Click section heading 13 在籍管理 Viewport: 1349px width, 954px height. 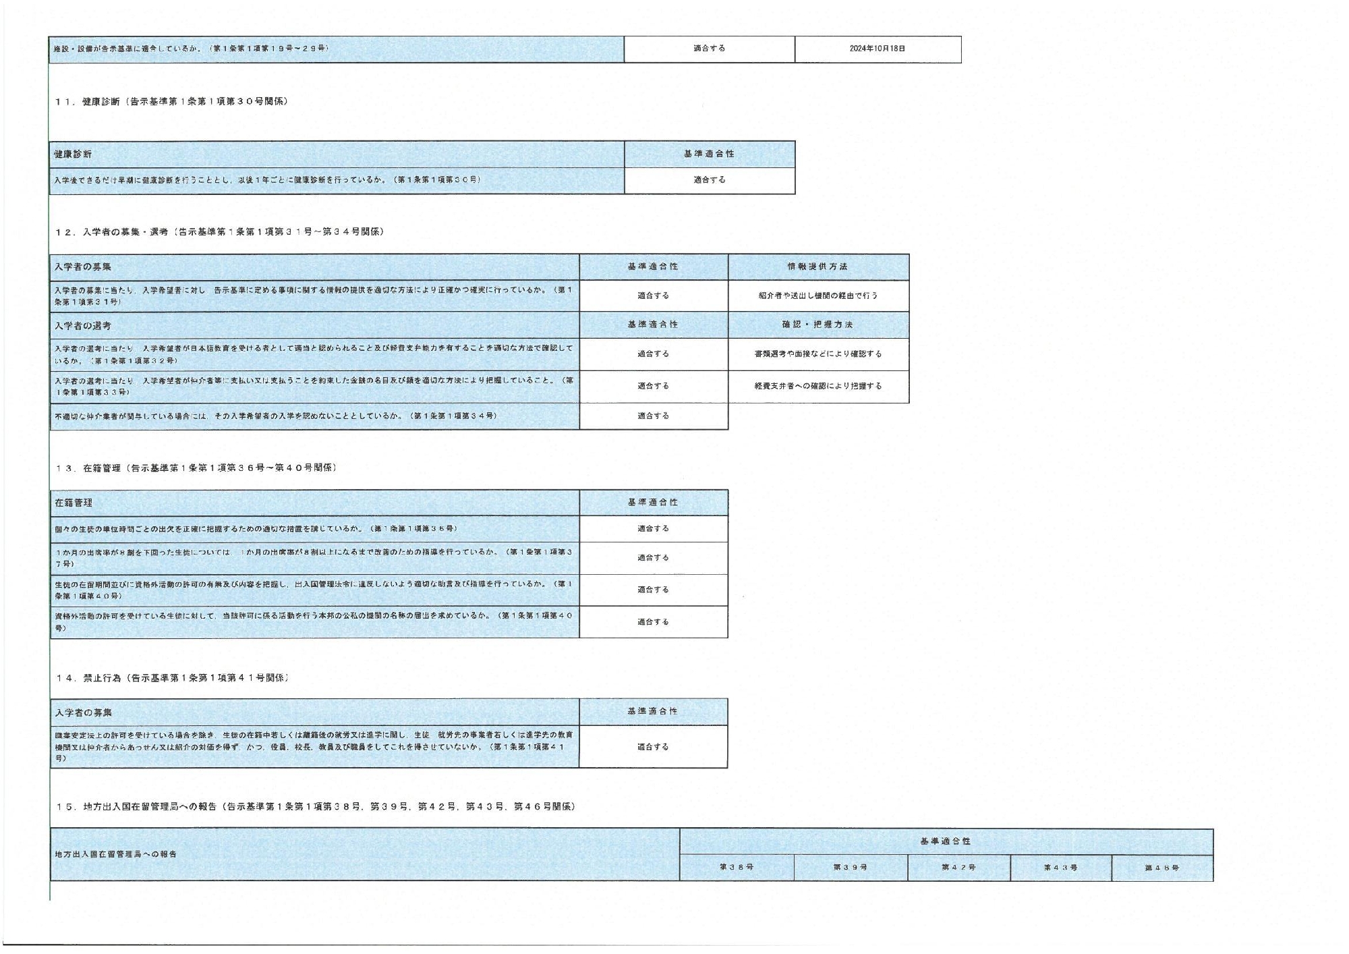click(196, 468)
